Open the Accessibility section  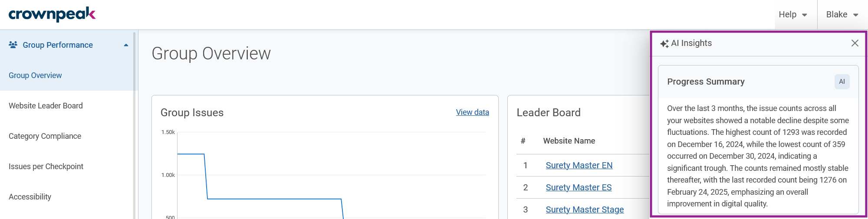[x=30, y=197]
